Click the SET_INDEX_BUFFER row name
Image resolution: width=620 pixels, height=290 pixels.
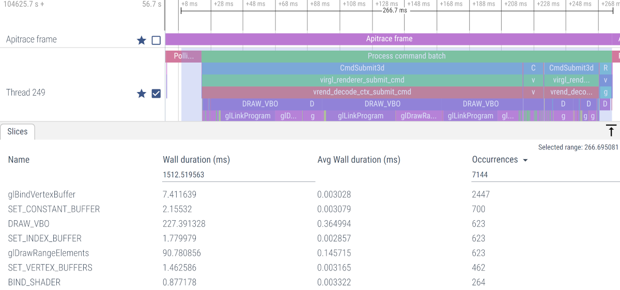[x=45, y=238]
